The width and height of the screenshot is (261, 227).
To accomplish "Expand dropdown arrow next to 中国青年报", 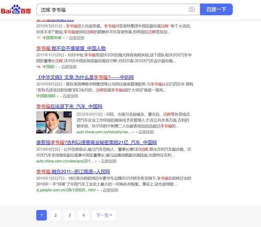I will click(x=64, y=38).
